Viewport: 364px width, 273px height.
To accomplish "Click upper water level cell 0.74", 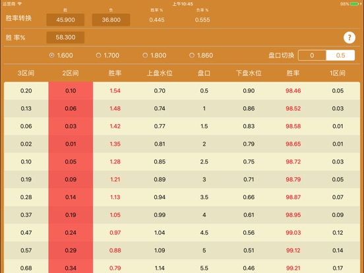I will (160, 108).
